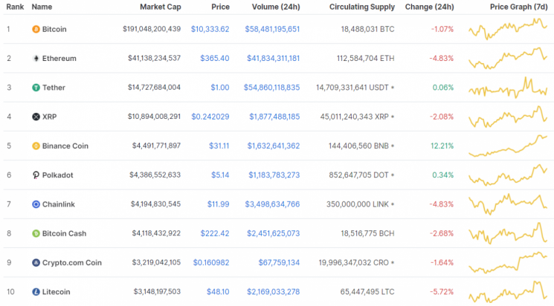View Bitcoin 7-day price graph
Image resolution: width=554 pixels, height=306 pixels.
click(x=508, y=29)
